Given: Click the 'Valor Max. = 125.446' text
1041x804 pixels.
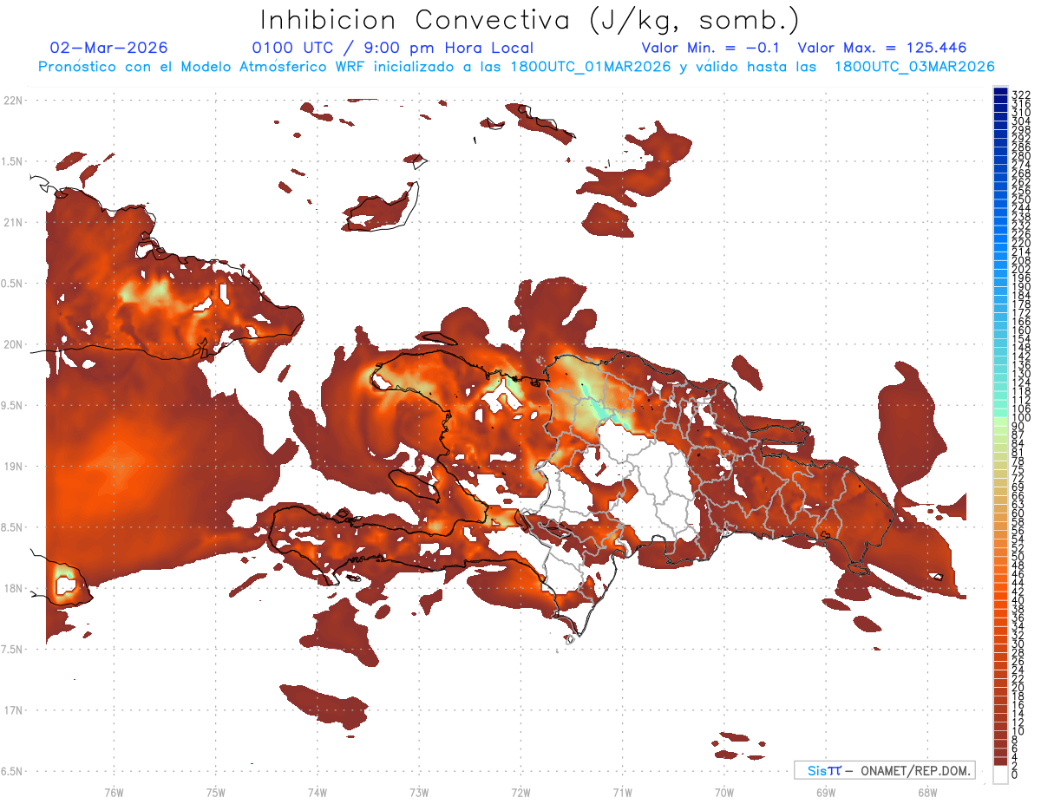Looking at the screenshot, I should pos(882,49).
